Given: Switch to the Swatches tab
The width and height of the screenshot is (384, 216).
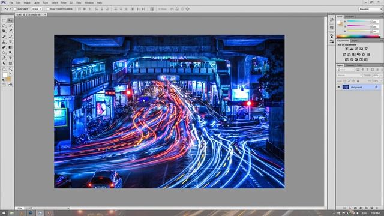Looking at the screenshot, I should coord(349,17).
